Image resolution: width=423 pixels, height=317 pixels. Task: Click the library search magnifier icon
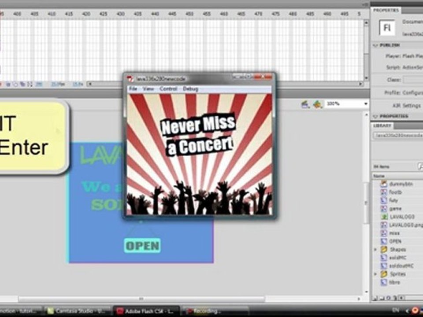point(420,166)
